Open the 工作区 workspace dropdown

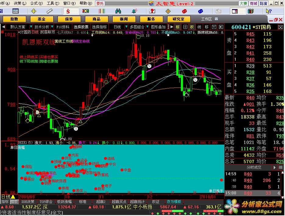click(x=216, y=19)
